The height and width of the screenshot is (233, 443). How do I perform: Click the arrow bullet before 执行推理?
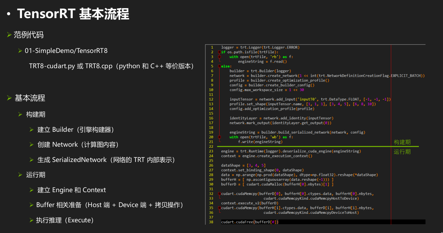pyautogui.click(x=32, y=220)
